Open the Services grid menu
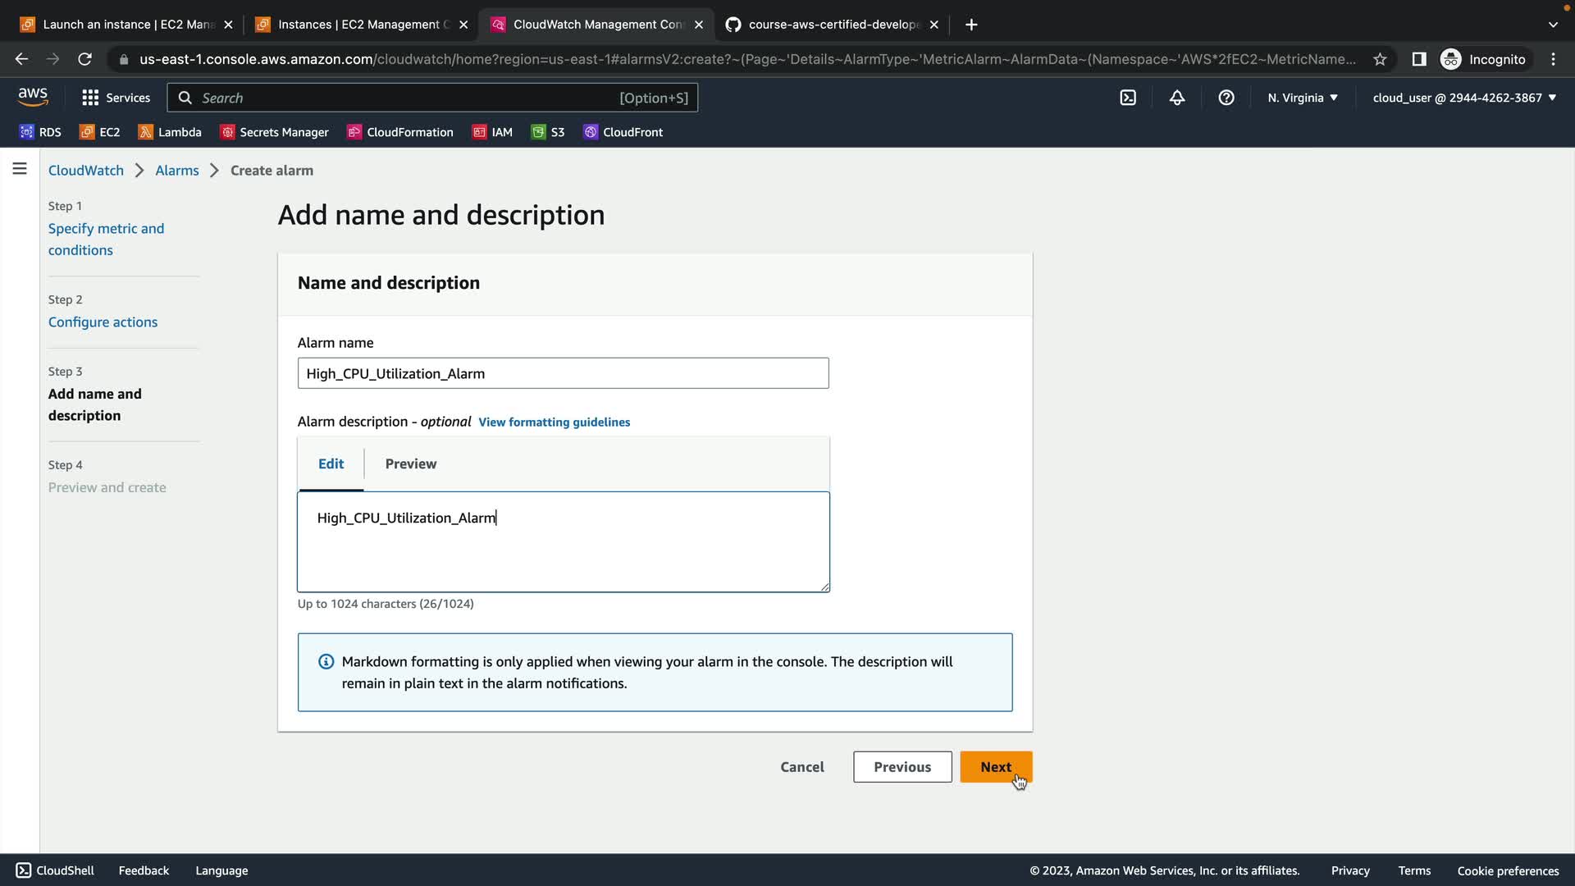 (x=116, y=98)
